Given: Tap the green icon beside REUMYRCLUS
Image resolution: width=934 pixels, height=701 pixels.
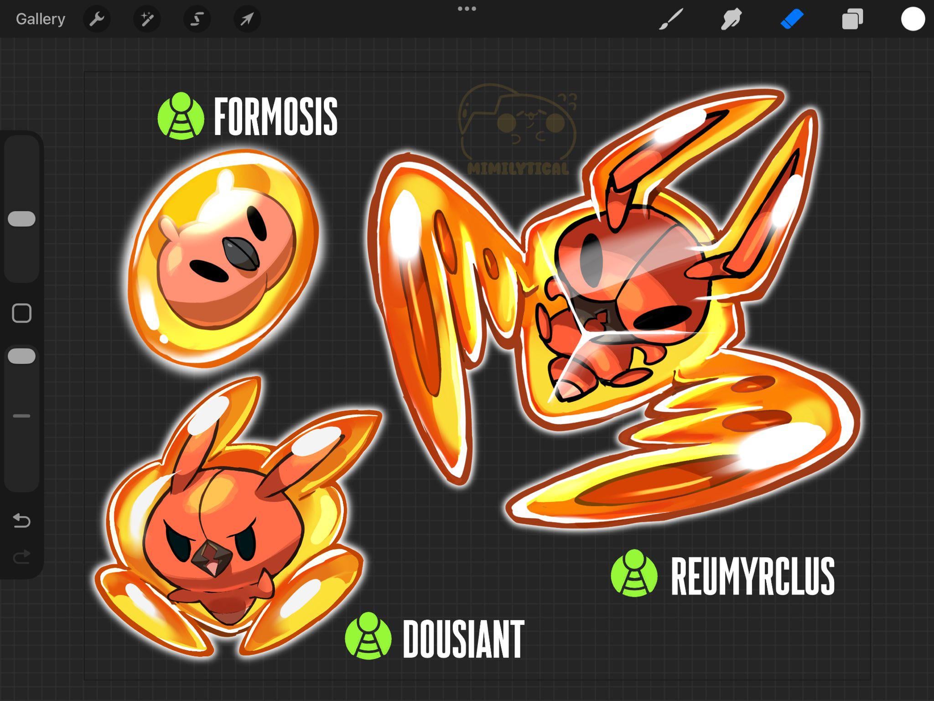Looking at the screenshot, I should tap(634, 574).
